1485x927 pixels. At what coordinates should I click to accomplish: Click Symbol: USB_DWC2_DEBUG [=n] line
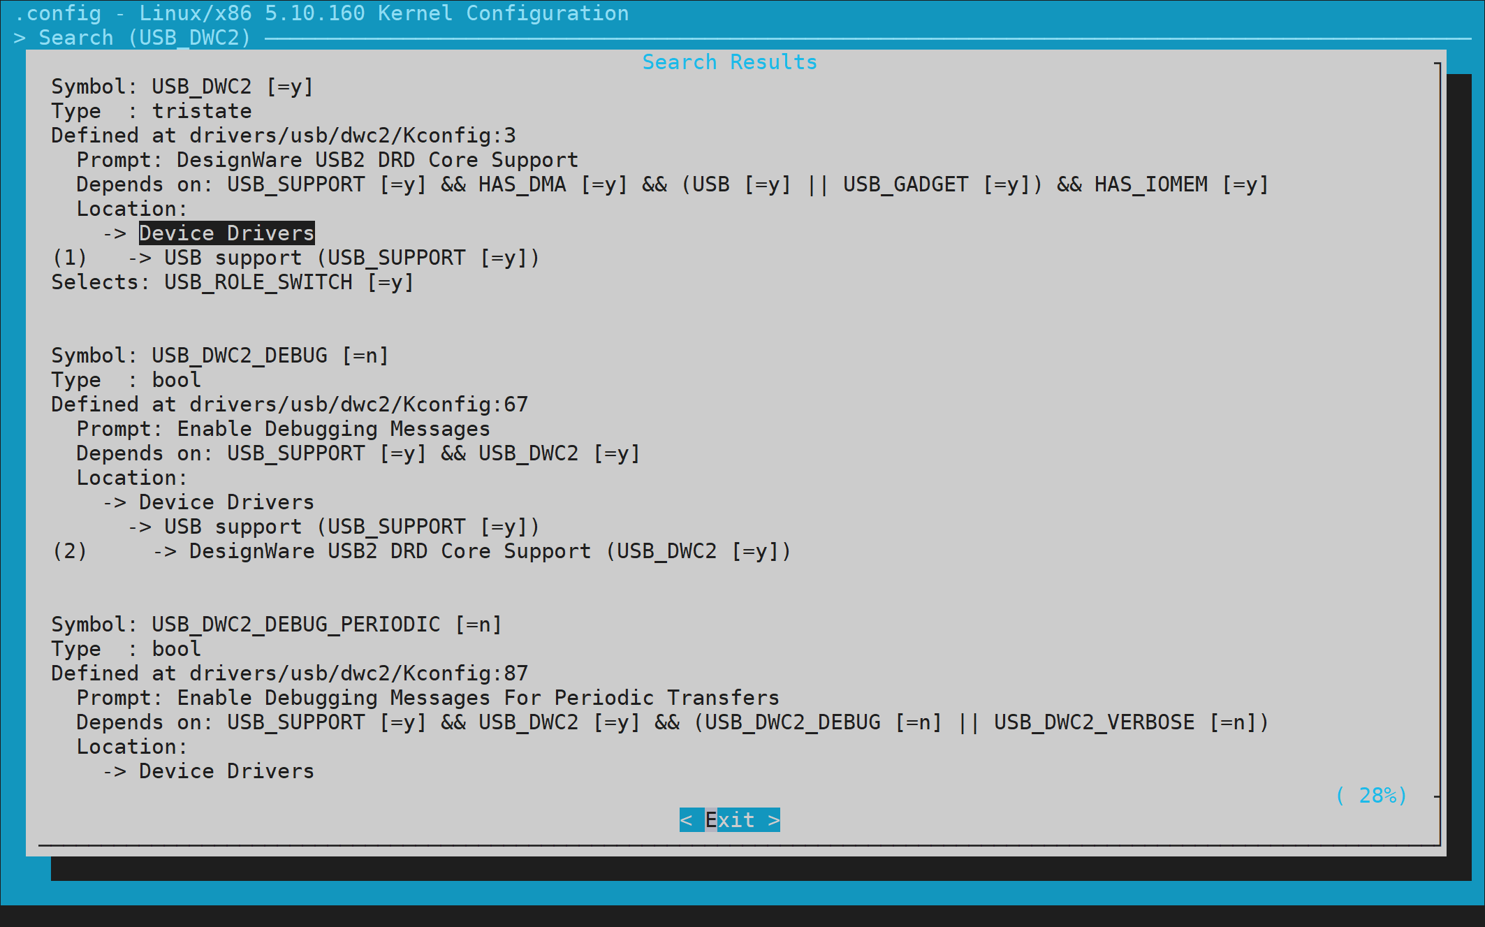tap(219, 356)
